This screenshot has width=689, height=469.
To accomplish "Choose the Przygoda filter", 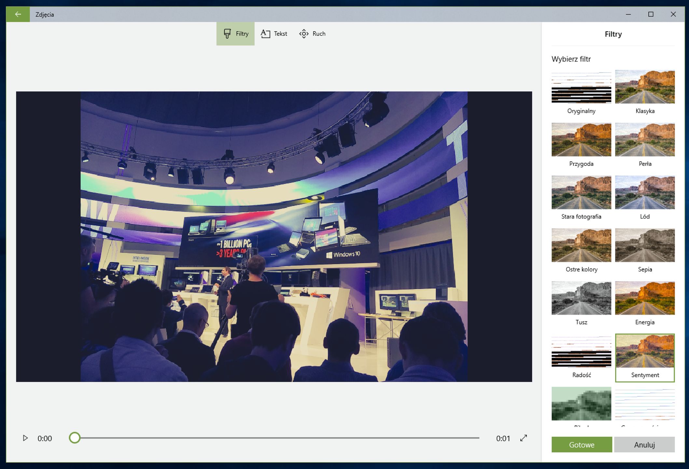I will tap(581, 140).
